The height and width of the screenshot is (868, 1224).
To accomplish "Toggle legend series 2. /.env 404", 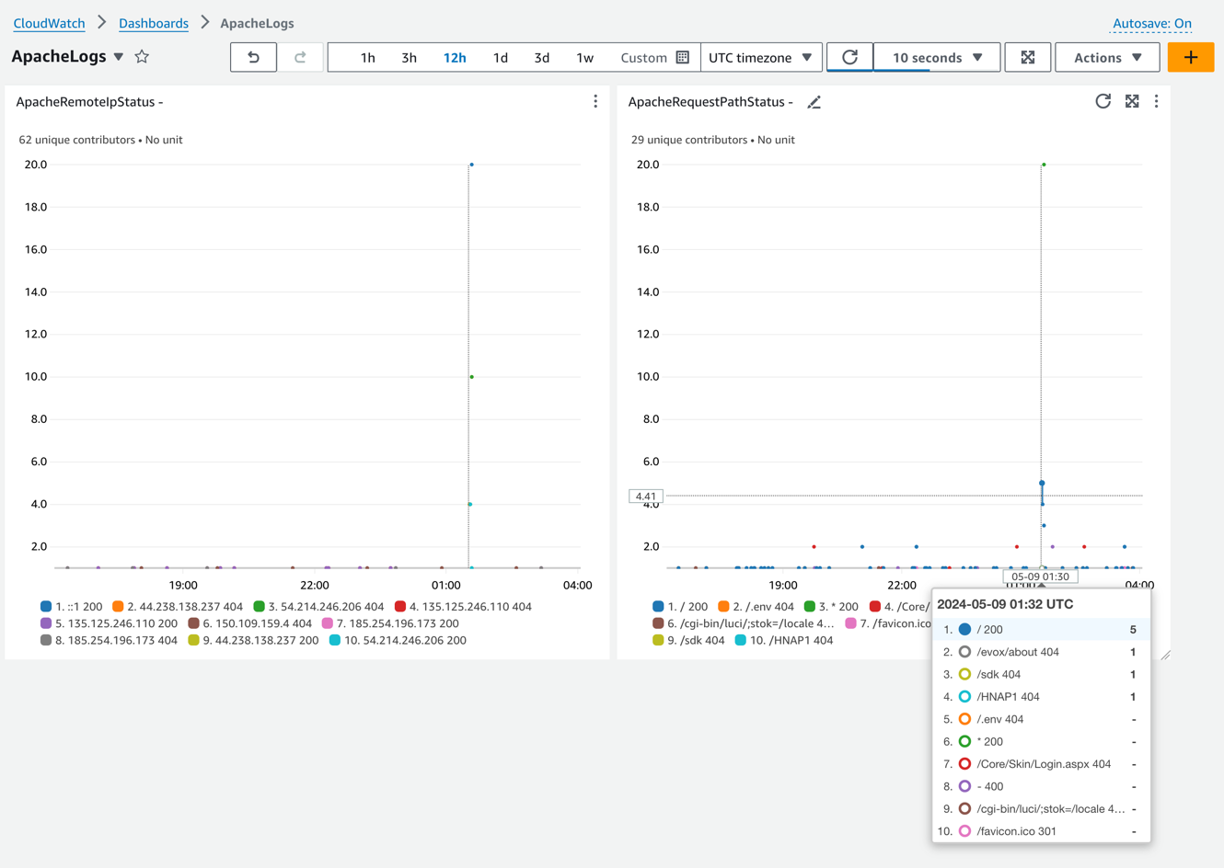I will click(756, 607).
